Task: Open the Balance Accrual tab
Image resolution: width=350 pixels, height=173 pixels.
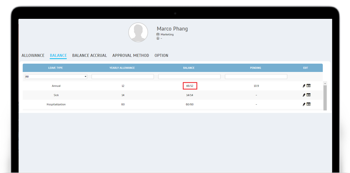Action: [x=90, y=56]
